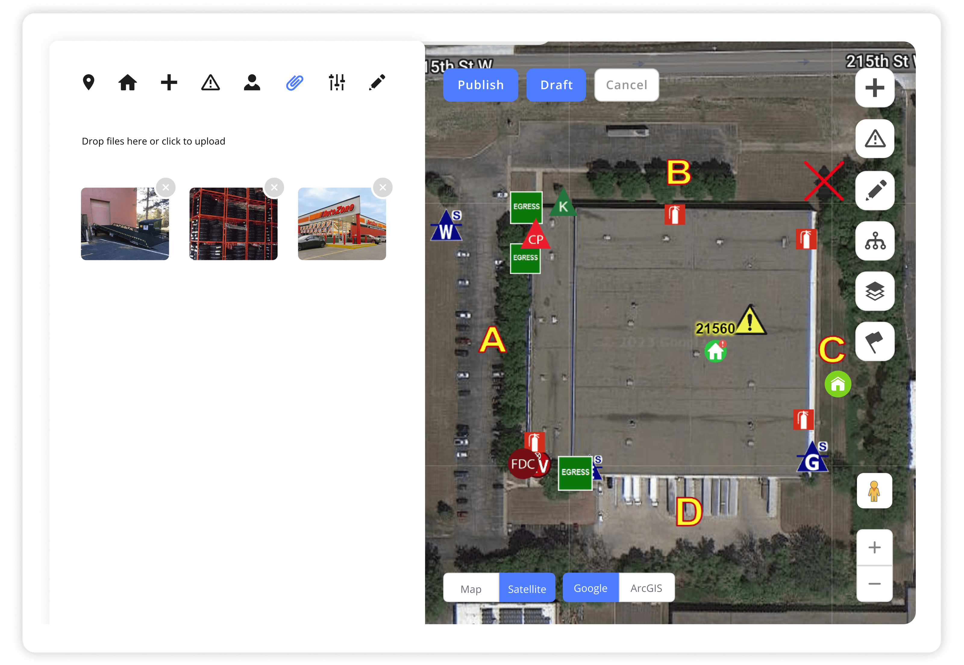Switch imagery provider to ArcGIS

(646, 588)
